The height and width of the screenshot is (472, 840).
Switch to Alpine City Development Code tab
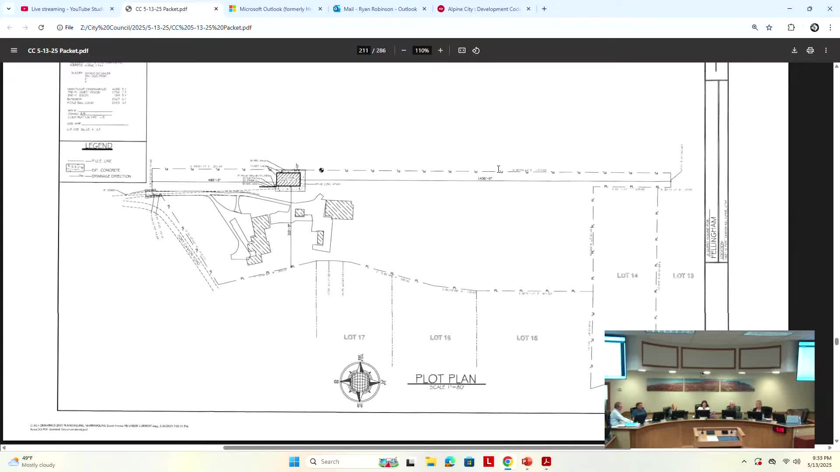pyautogui.click(x=483, y=9)
